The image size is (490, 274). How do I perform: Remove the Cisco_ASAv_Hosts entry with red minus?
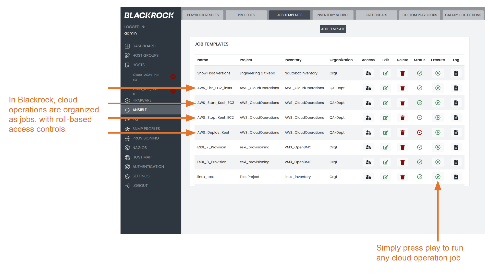pyautogui.click(x=173, y=77)
